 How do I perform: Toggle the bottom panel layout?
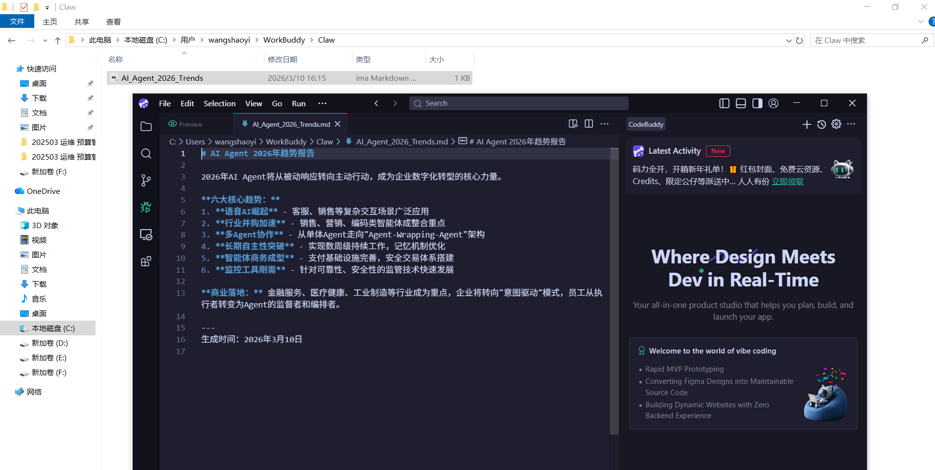(x=741, y=103)
